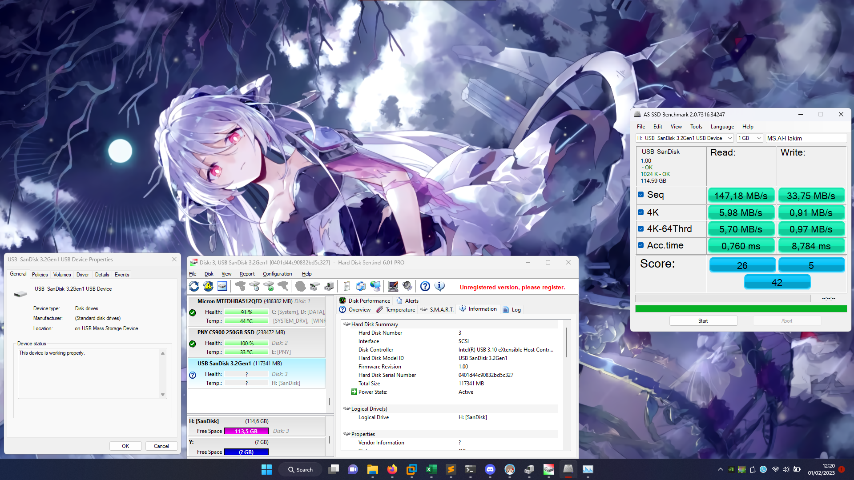Uncheck the Acc.time test checkbox
The image size is (854, 480).
[x=641, y=245]
